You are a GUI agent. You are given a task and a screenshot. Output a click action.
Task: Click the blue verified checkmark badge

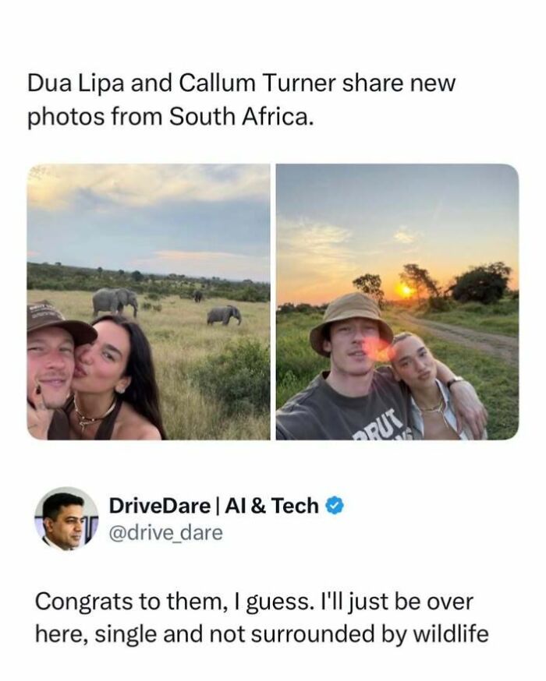(335, 506)
